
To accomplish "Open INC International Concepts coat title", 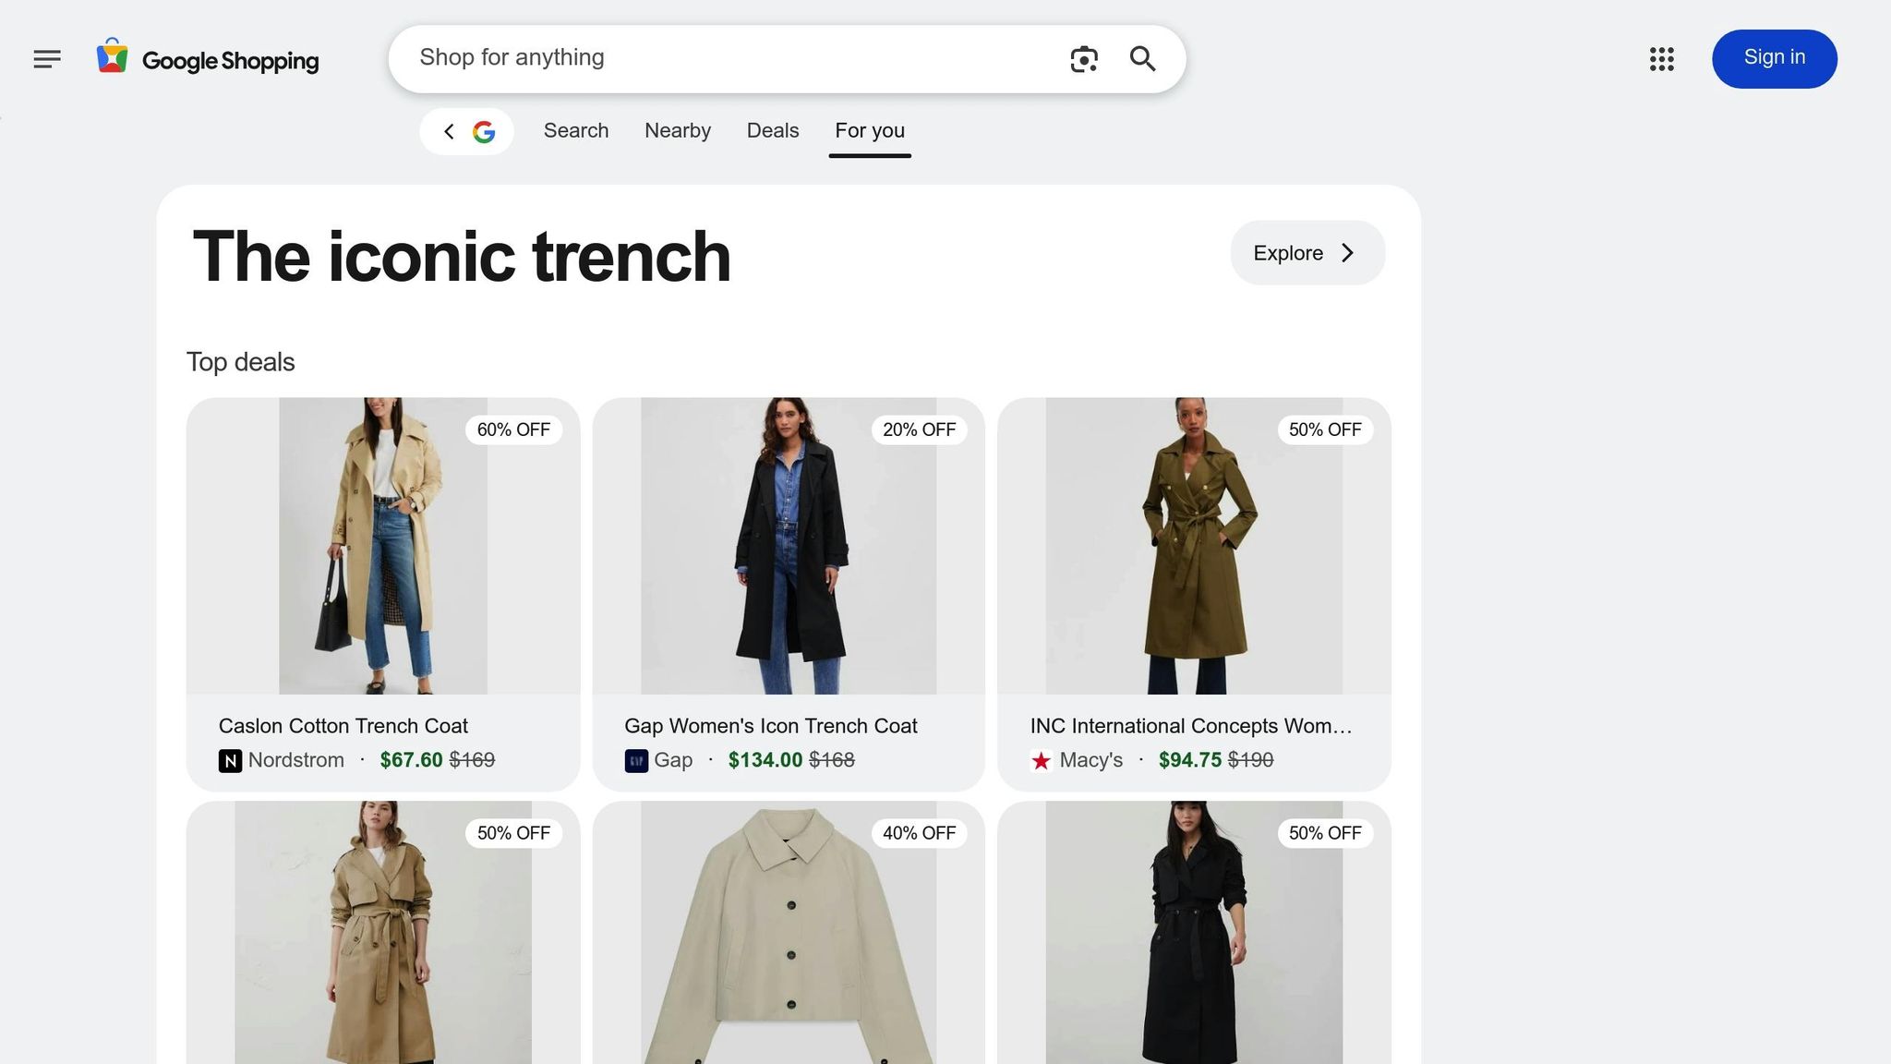I will click(x=1191, y=726).
